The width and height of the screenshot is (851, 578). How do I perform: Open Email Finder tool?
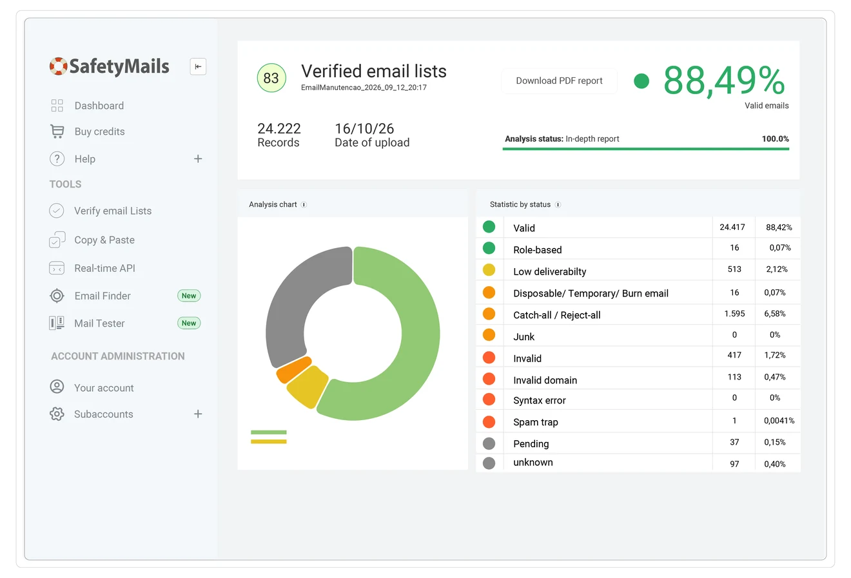(x=103, y=296)
